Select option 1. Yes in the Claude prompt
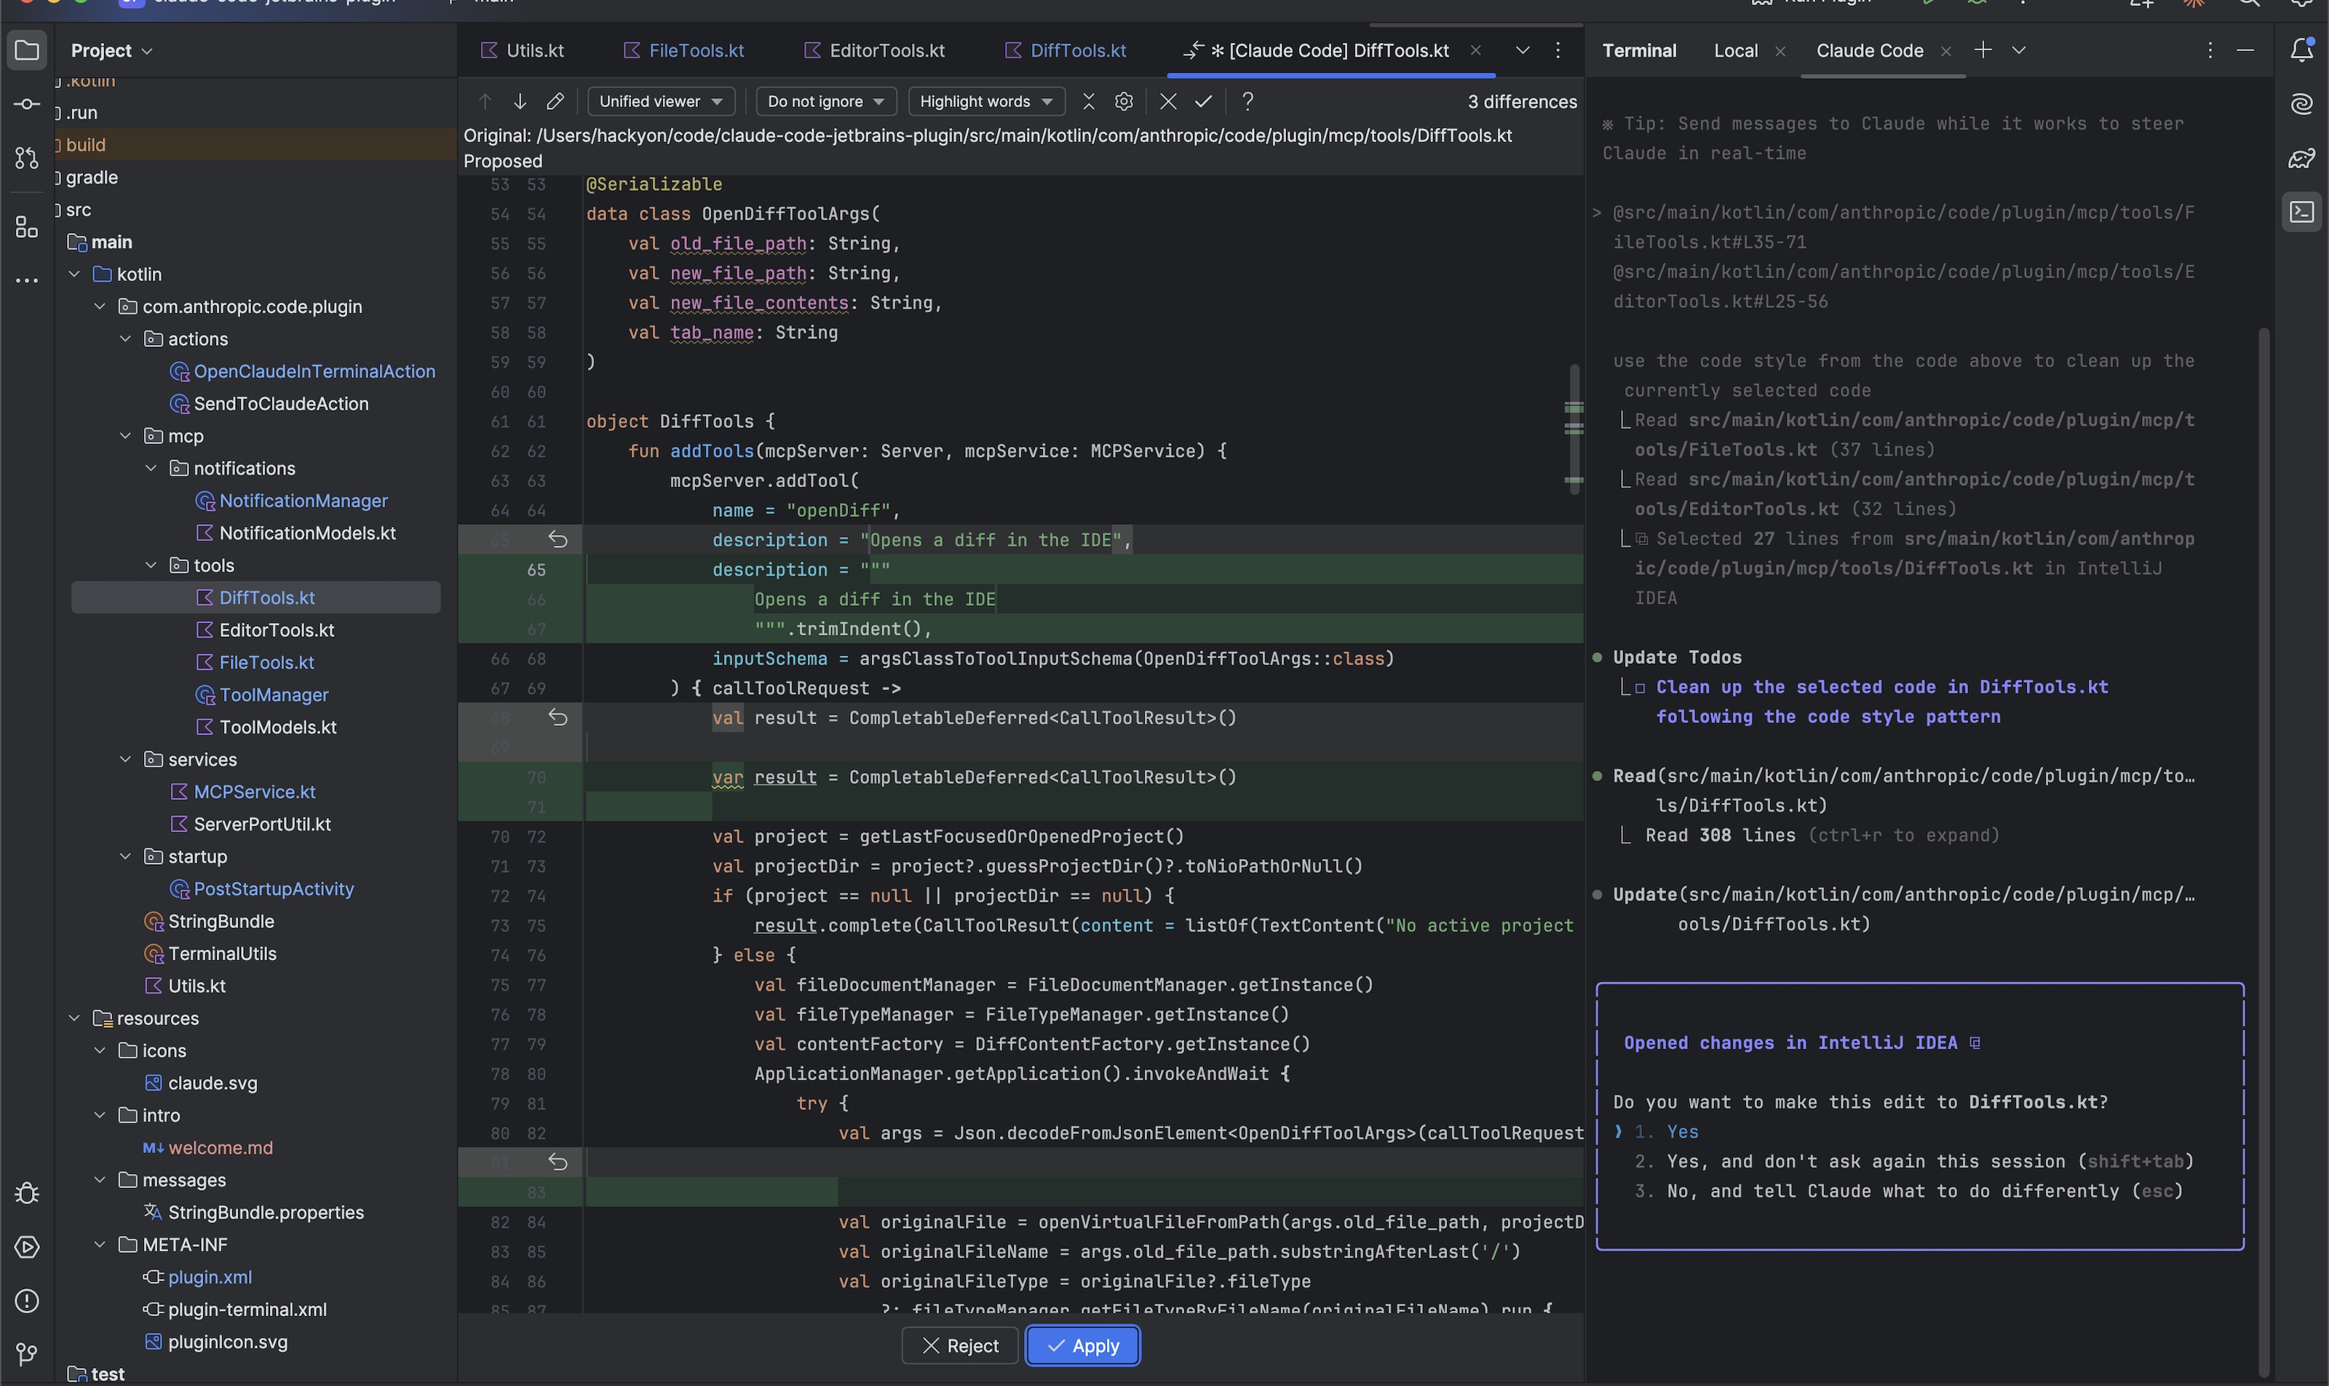 (1667, 1132)
